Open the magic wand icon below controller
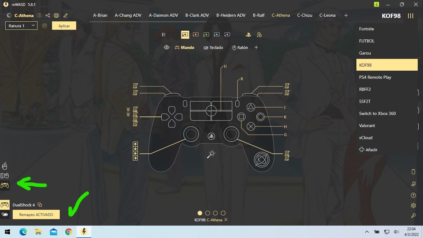423x238 pixels. tap(211, 154)
